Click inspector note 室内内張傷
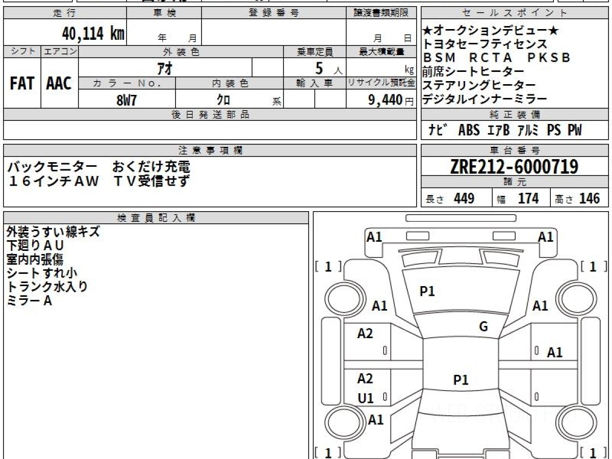This screenshot has height=459, width=612. pos(35,260)
